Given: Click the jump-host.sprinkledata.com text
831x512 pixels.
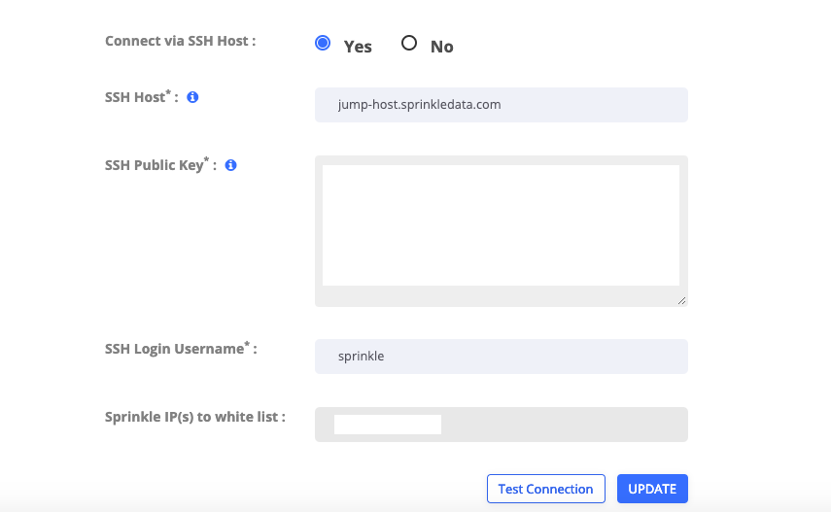Looking at the screenshot, I should pos(419,104).
